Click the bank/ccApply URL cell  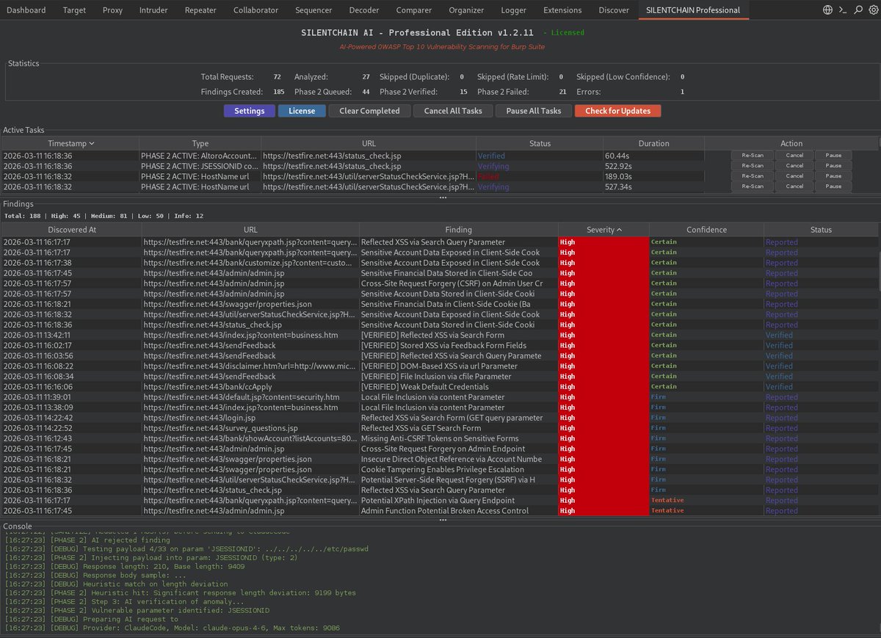point(250,386)
